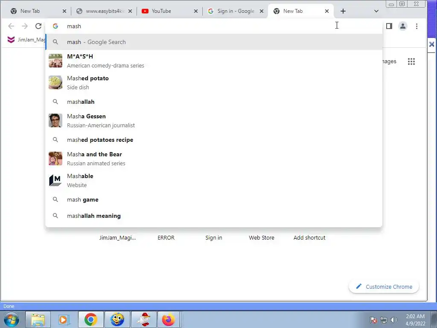Open the profile avatar menu
This screenshot has height=328, width=437.
click(x=403, y=26)
